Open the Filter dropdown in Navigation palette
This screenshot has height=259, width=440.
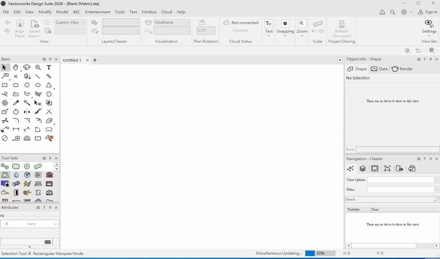point(404,189)
